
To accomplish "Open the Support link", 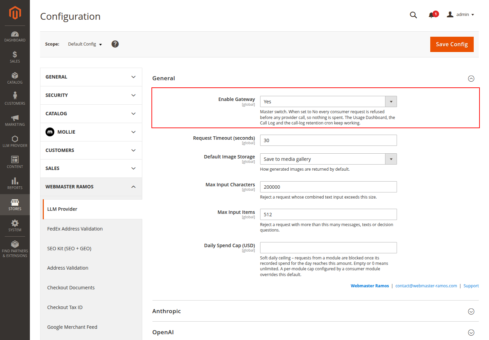I will 471,286.
